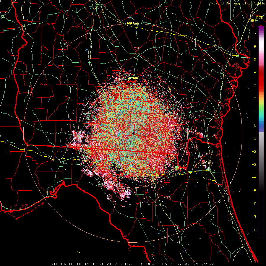
Task: Click the -3 value on color scale
Action: tap(254, 165)
